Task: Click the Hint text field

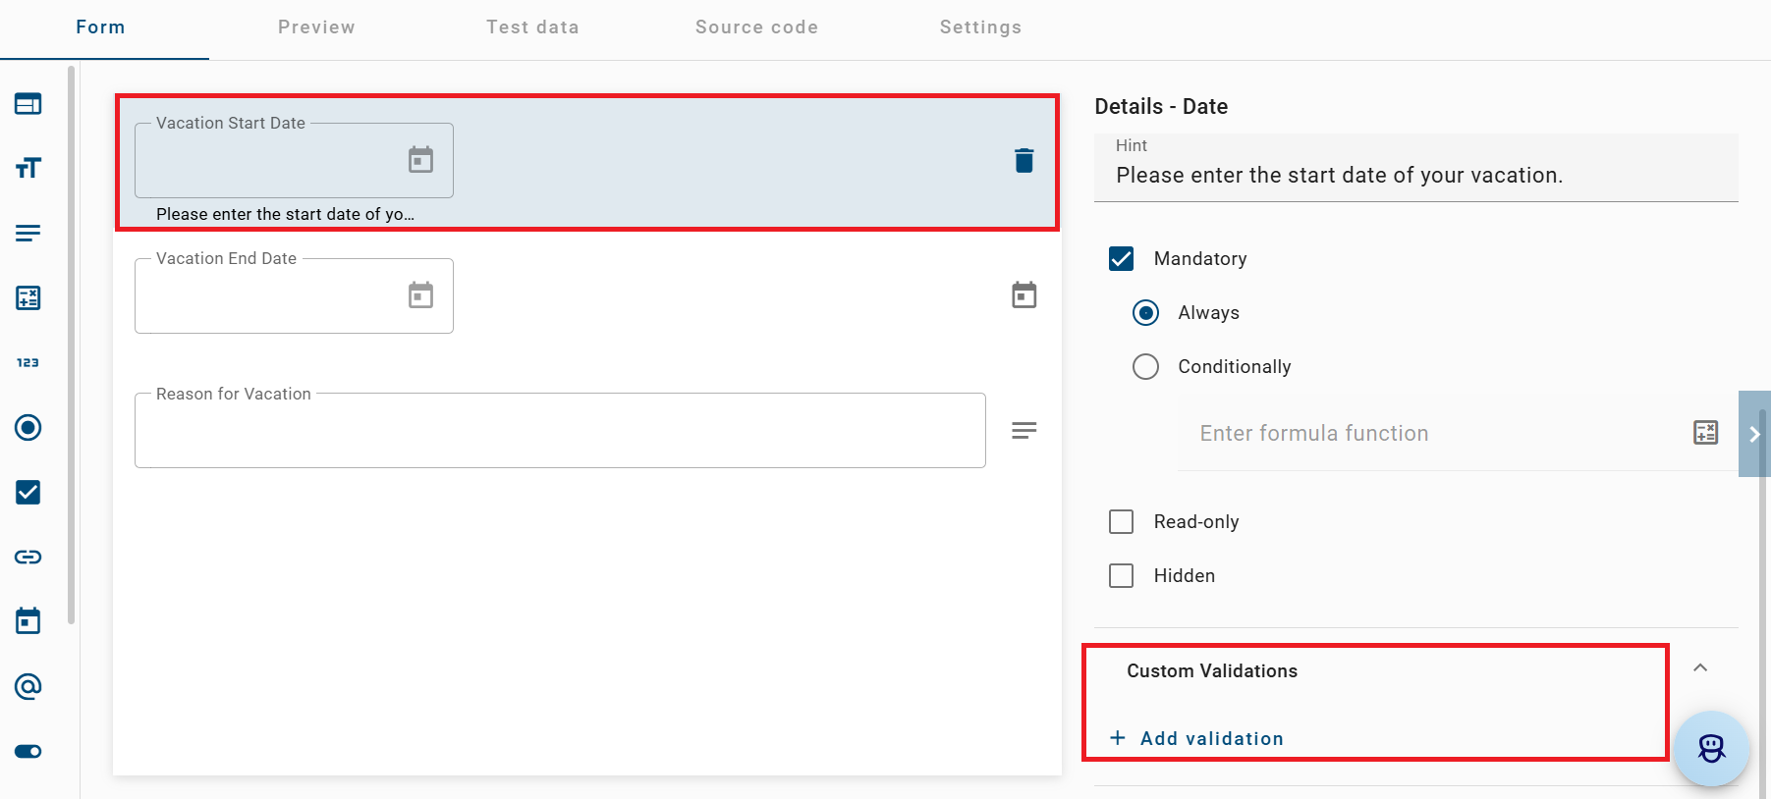Action: pyautogui.click(x=1415, y=168)
